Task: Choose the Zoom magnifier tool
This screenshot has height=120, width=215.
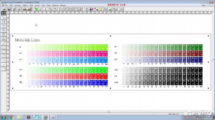Action: [x=4, y=30]
